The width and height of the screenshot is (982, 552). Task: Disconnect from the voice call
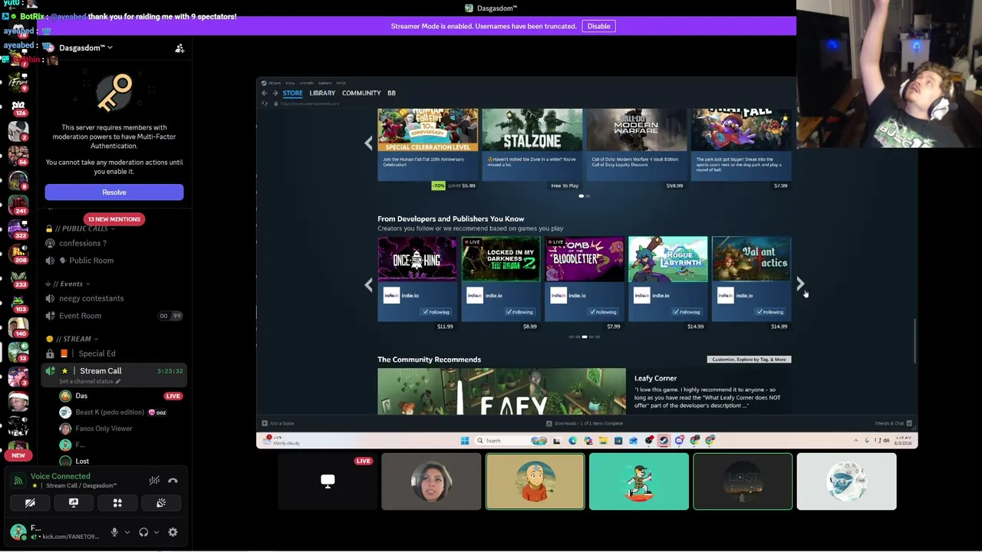coord(173,481)
